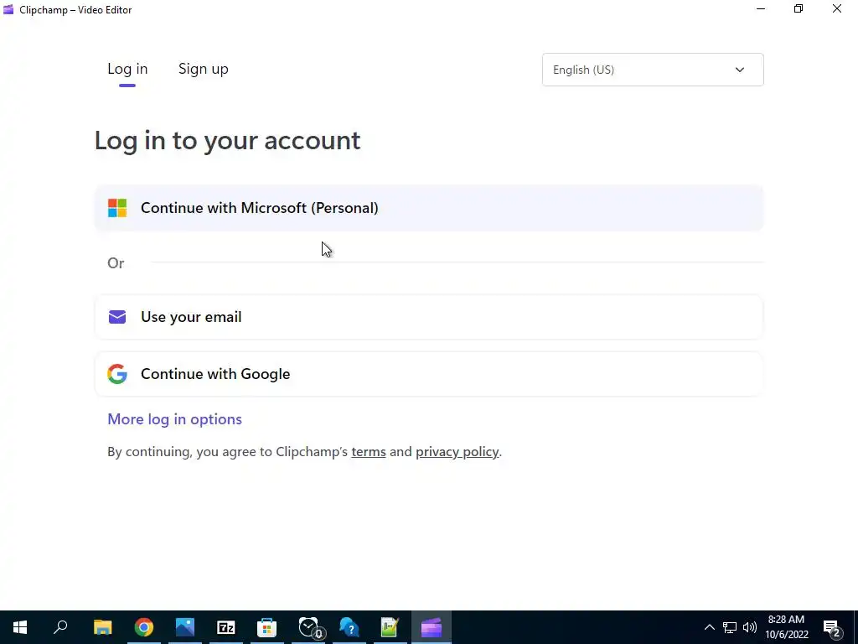The width and height of the screenshot is (858, 644).
Task: Continue with Google login
Action: click(x=429, y=374)
